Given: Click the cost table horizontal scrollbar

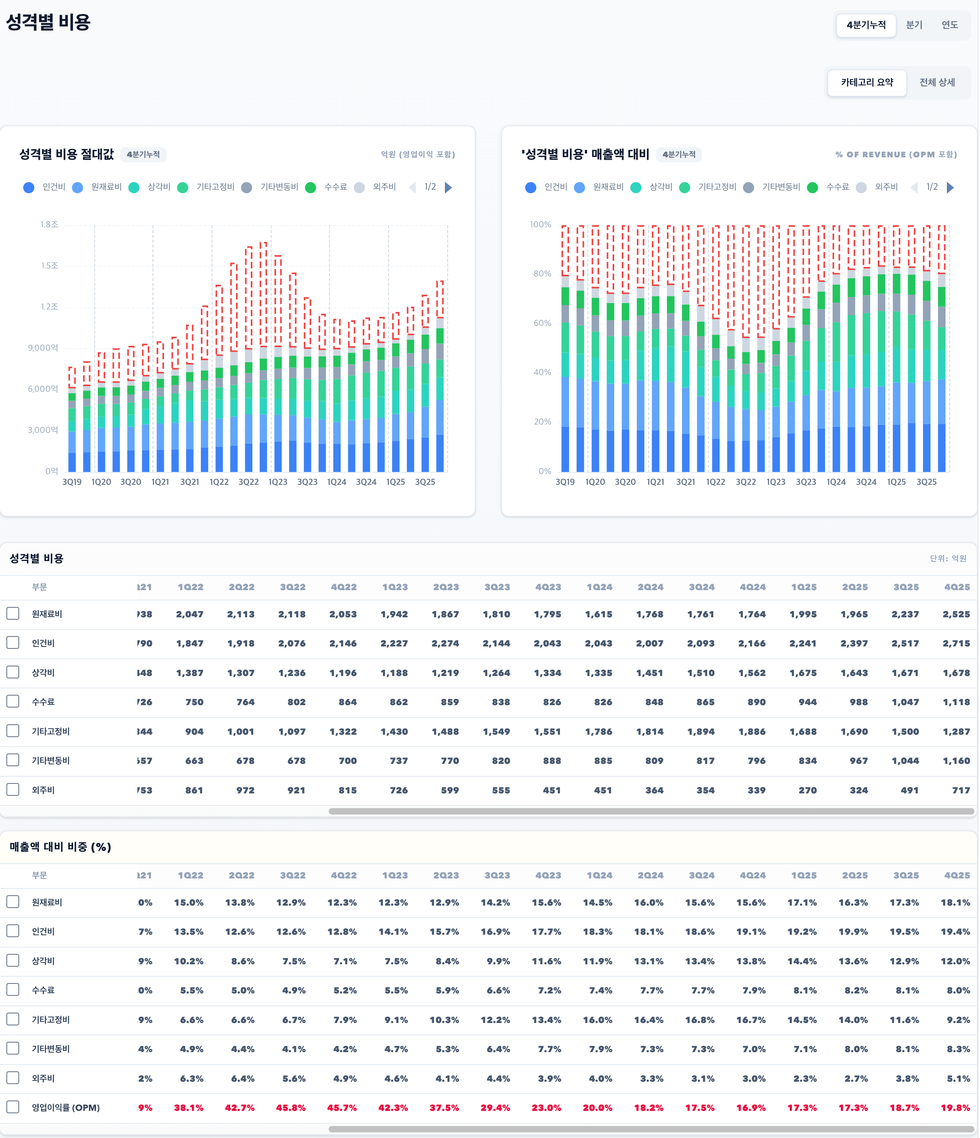Looking at the screenshot, I should (651, 811).
